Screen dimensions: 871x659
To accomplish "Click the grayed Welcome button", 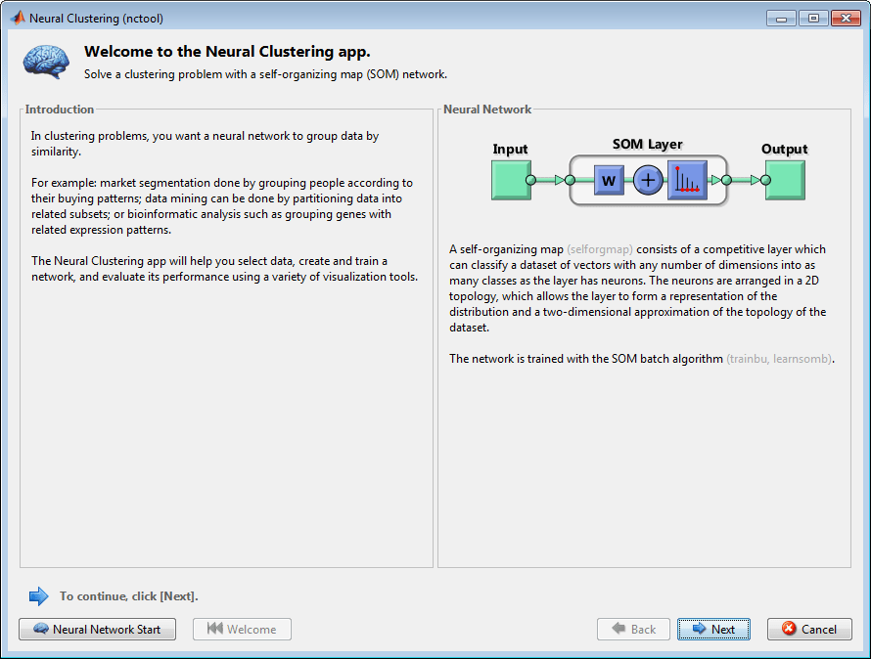I will [242, 629].
